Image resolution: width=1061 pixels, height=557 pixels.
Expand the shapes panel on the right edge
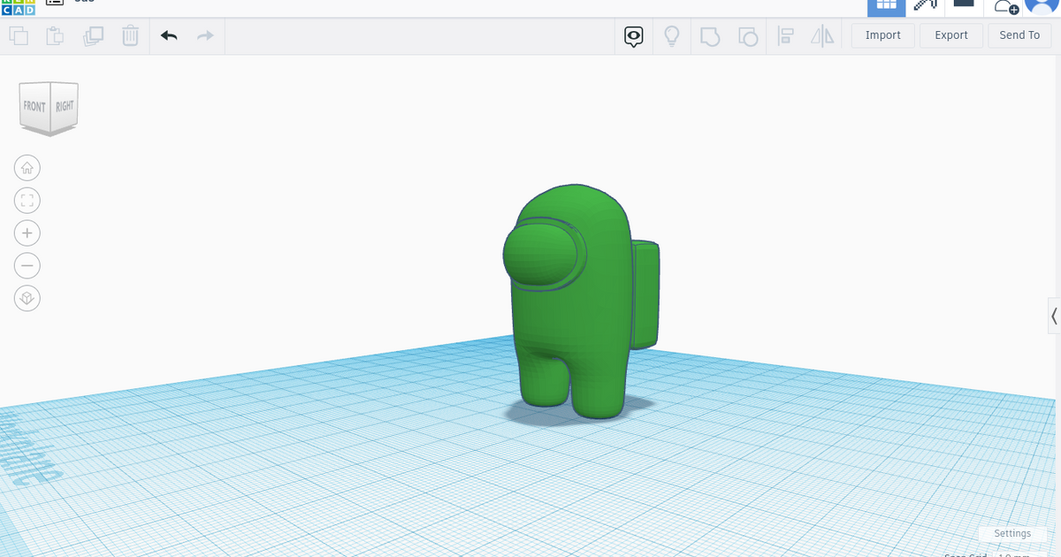pyautogui.click(x=1054, y=316)
